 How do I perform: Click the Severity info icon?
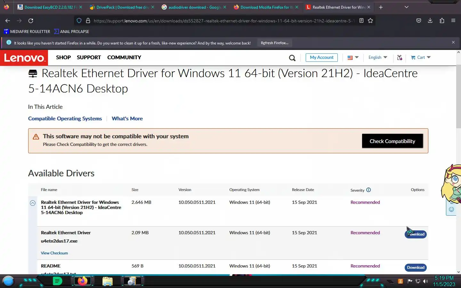pos(368,190)
